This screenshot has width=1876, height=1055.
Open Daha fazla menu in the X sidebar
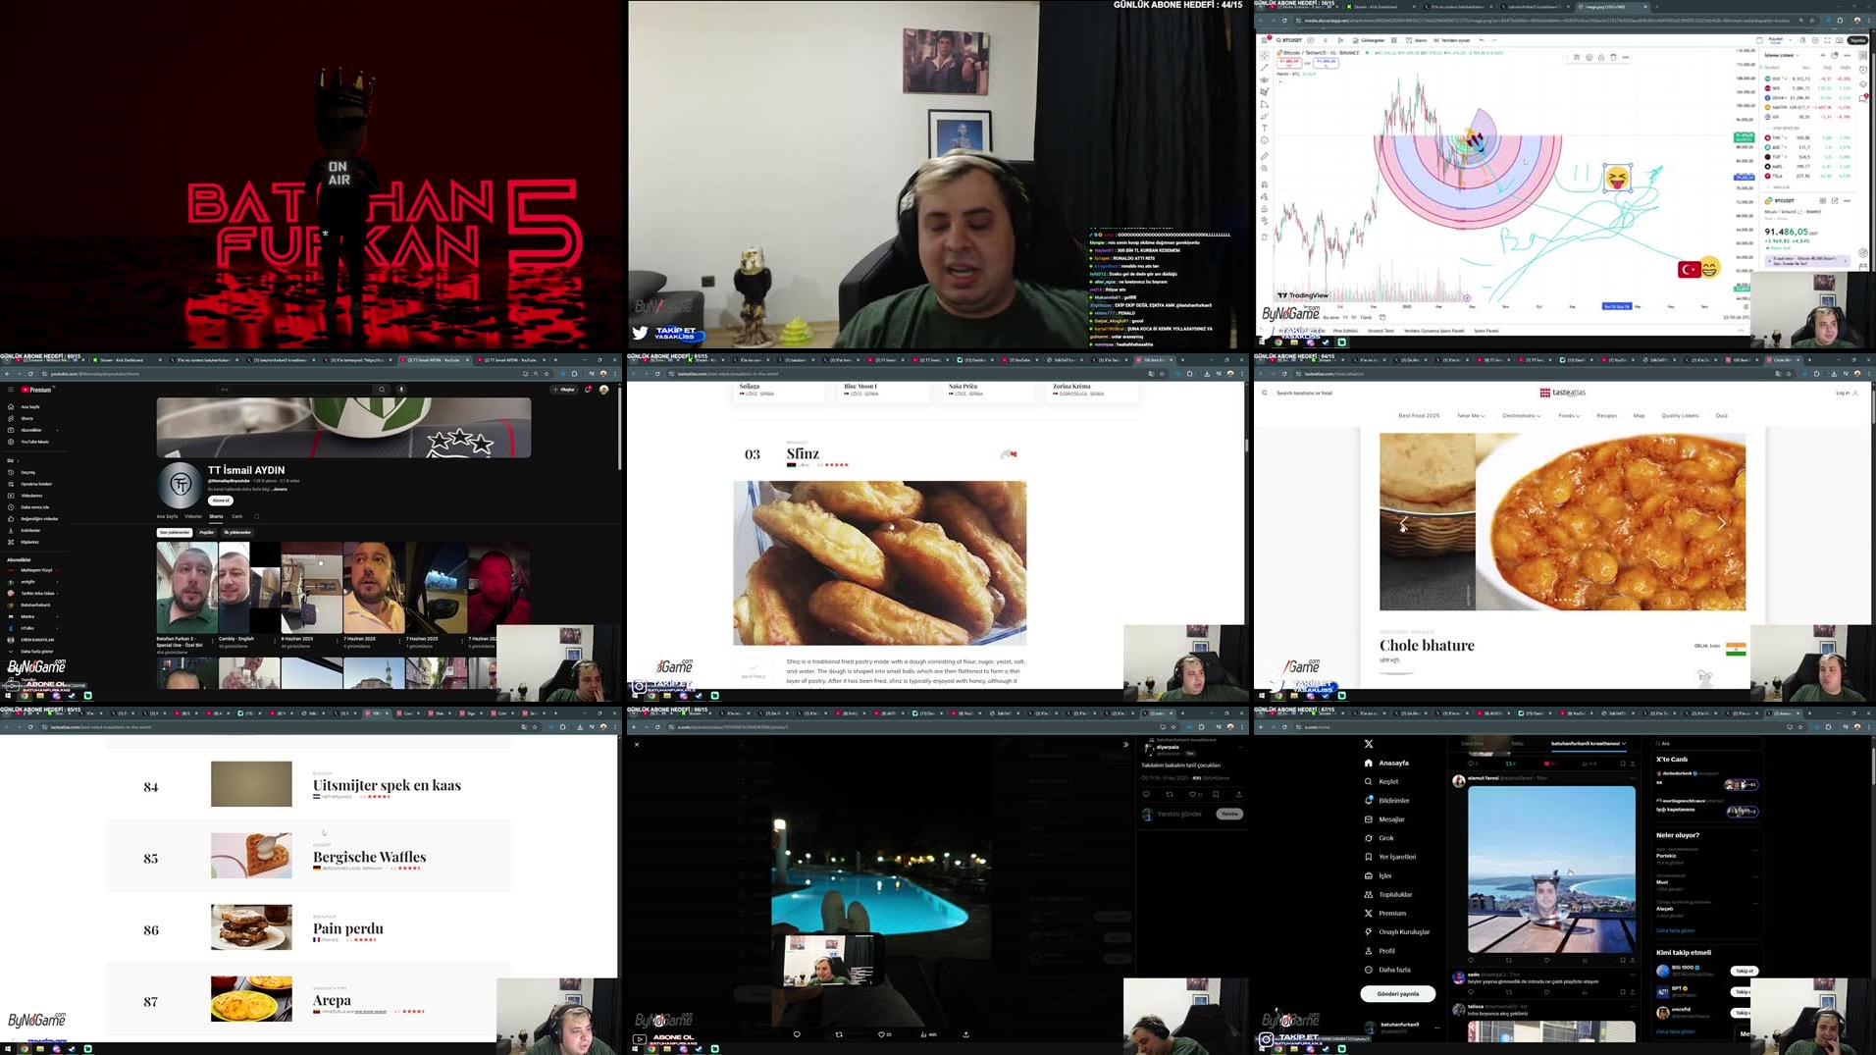(1386, 970)
